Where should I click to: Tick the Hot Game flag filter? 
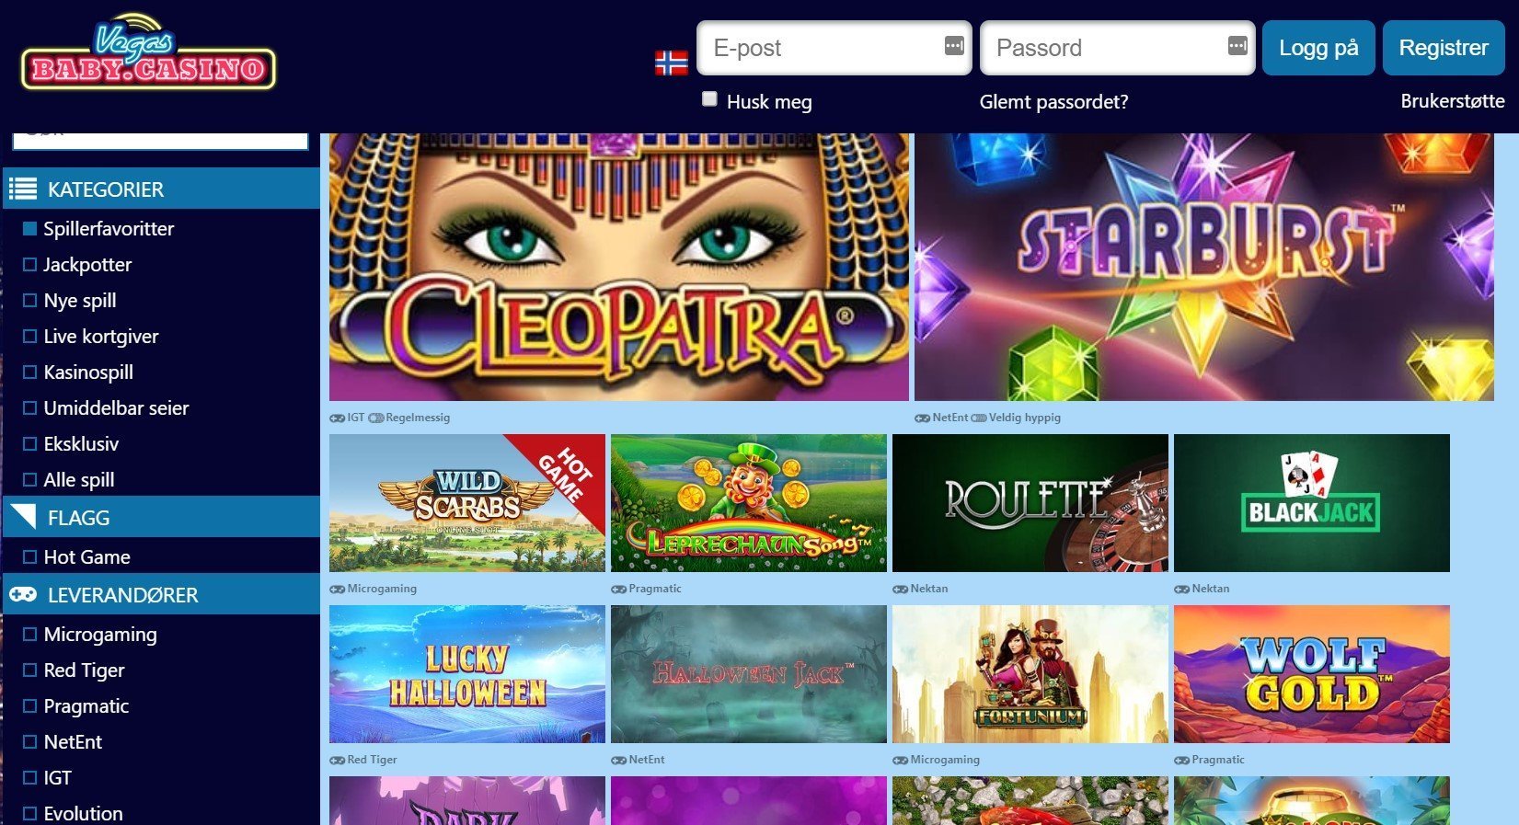(x=29, y=557)
